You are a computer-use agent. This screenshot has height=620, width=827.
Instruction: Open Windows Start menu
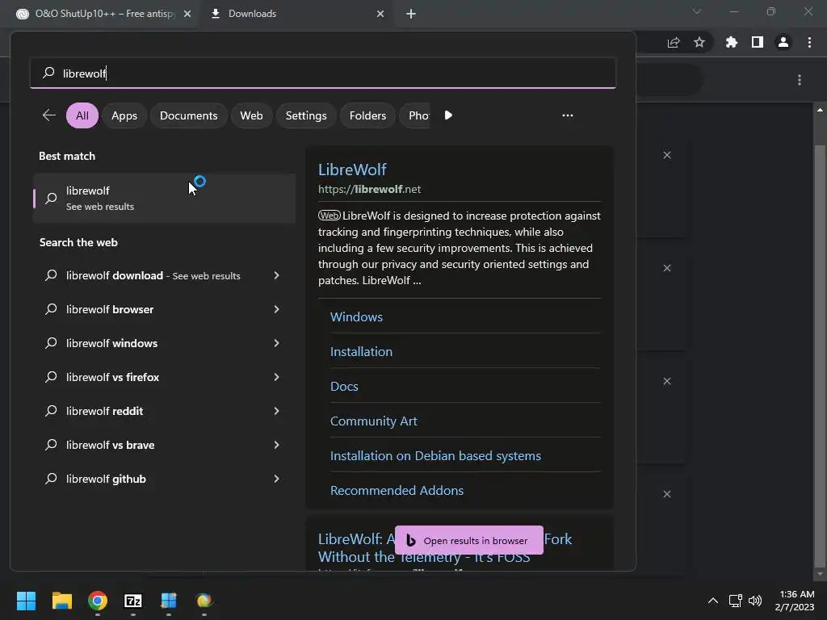click(x=26, y=601)
